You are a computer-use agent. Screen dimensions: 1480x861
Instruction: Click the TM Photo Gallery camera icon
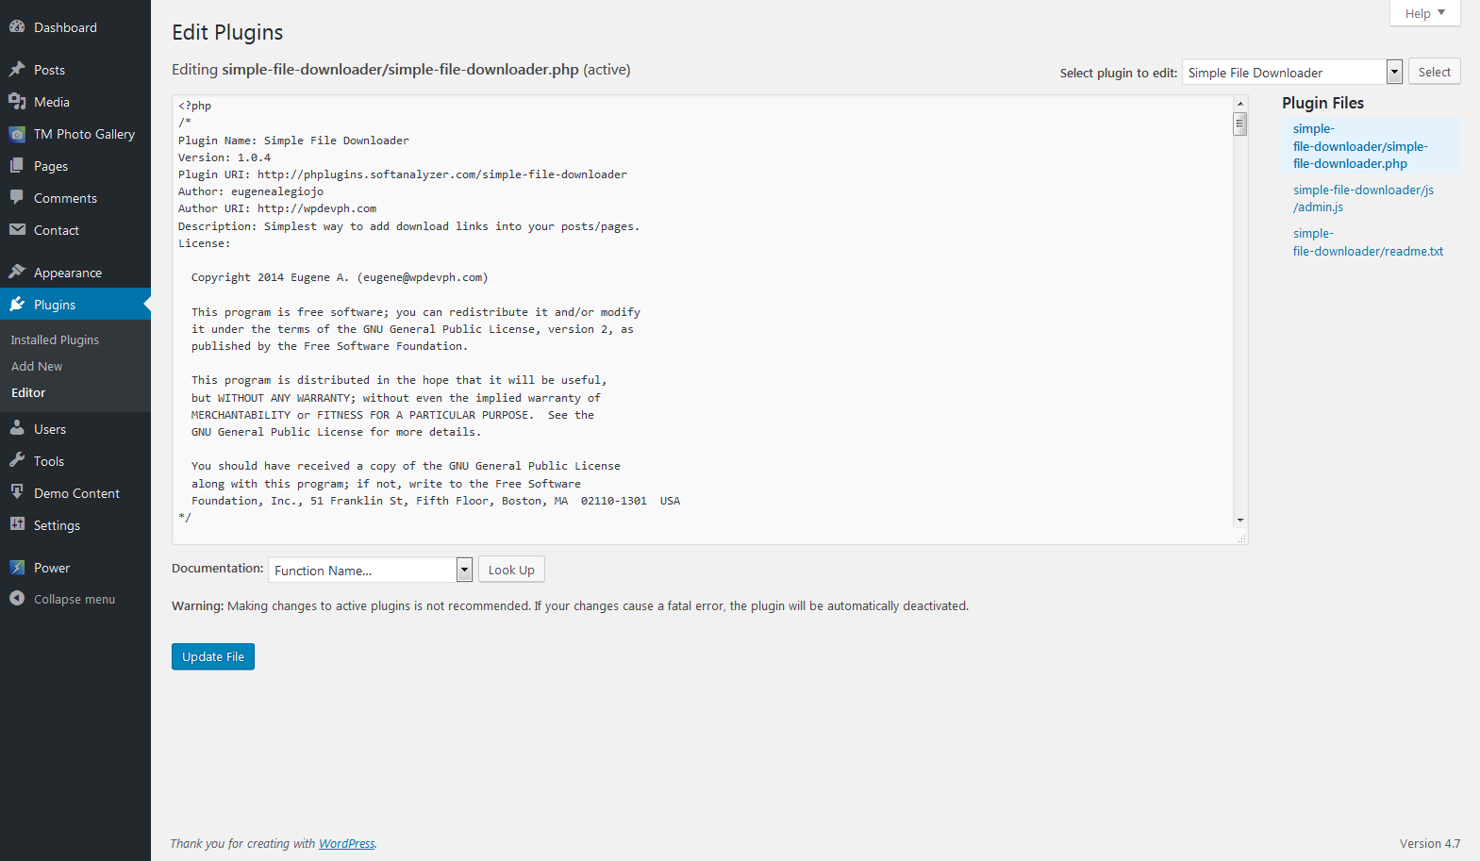coord(17,134)
